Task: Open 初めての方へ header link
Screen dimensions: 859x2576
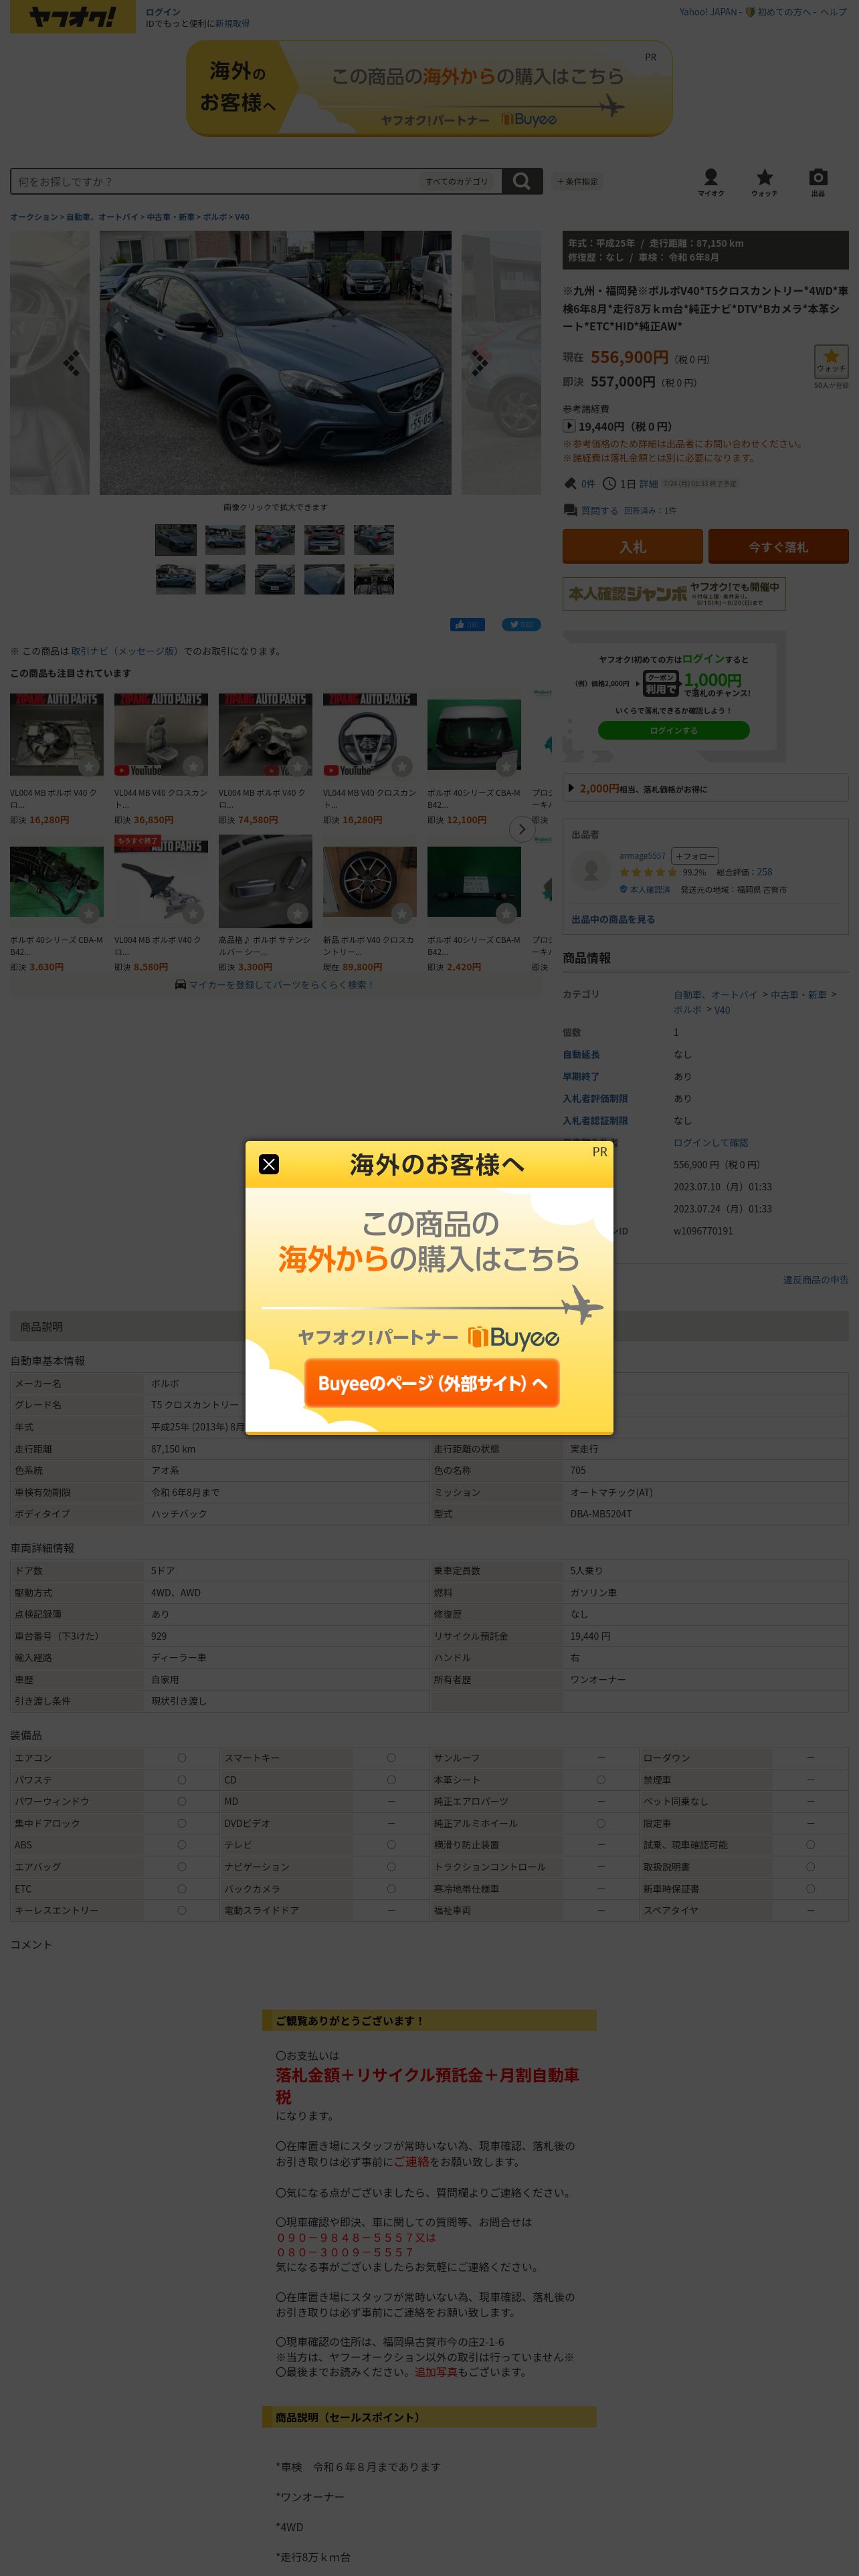Action: click(x=785, y=12)
